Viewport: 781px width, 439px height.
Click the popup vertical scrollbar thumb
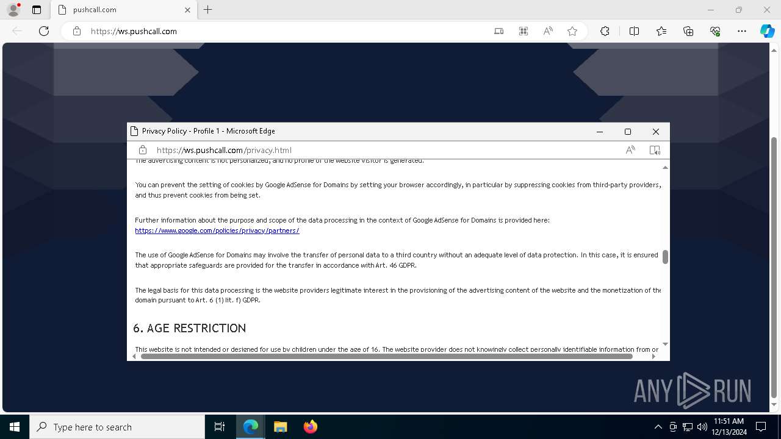click(665, 257)
